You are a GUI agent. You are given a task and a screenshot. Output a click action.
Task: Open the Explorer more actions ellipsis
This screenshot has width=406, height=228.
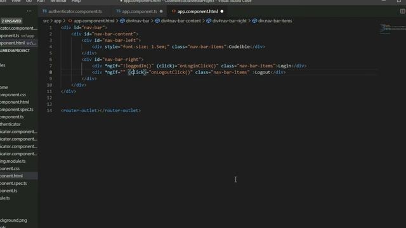29,11
